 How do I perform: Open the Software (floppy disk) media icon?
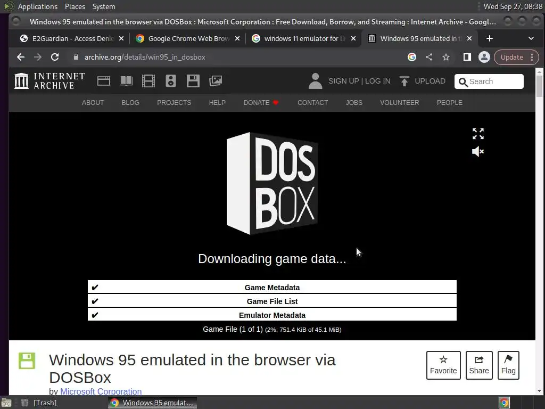193,81
